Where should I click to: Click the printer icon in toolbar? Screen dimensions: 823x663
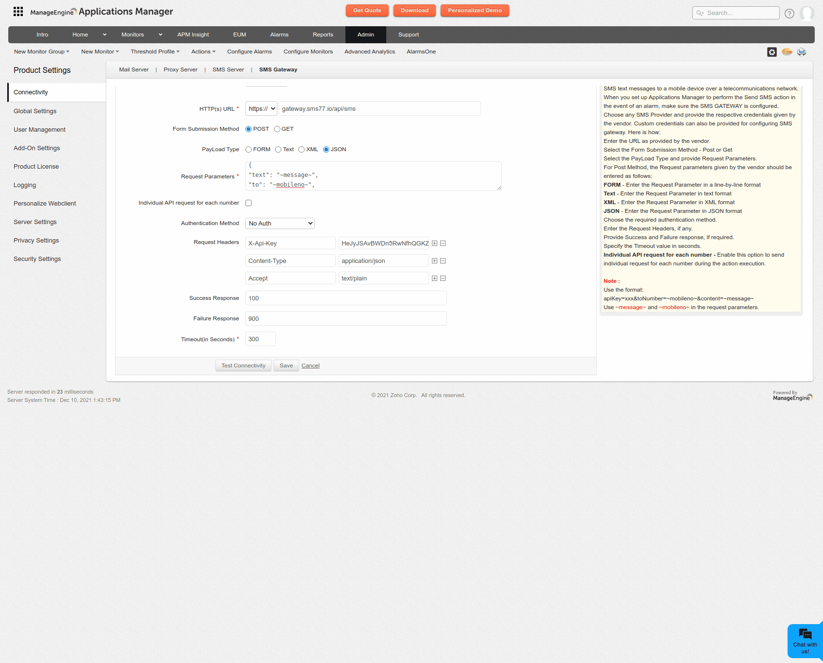[x=802, y=52]
